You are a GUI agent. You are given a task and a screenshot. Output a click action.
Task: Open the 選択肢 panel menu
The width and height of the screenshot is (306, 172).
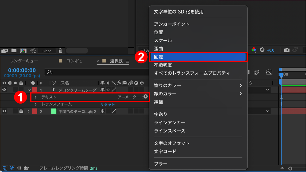coord(128,61)
